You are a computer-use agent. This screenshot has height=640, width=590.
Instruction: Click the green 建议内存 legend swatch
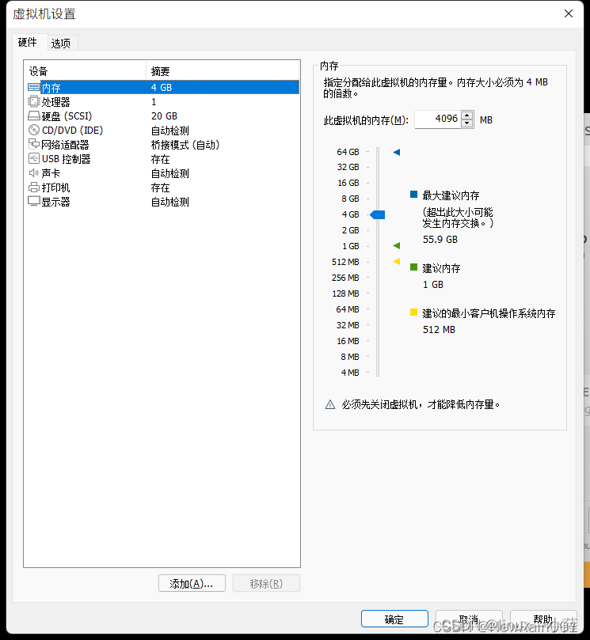[413, 267]
